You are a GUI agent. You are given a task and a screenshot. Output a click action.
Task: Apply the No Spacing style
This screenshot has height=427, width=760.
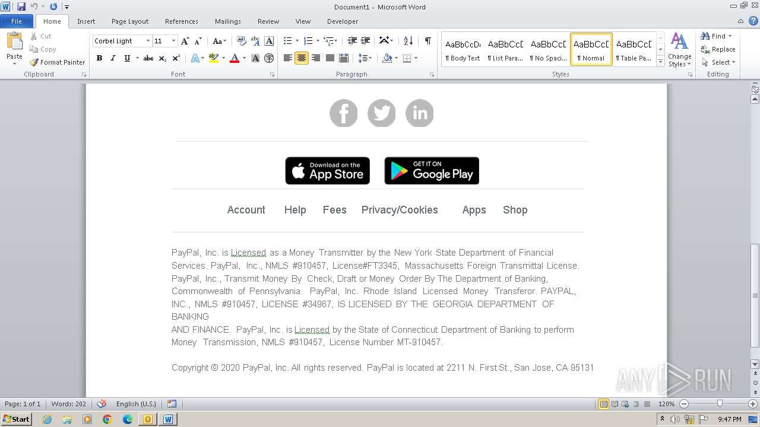tap(548, 49)
